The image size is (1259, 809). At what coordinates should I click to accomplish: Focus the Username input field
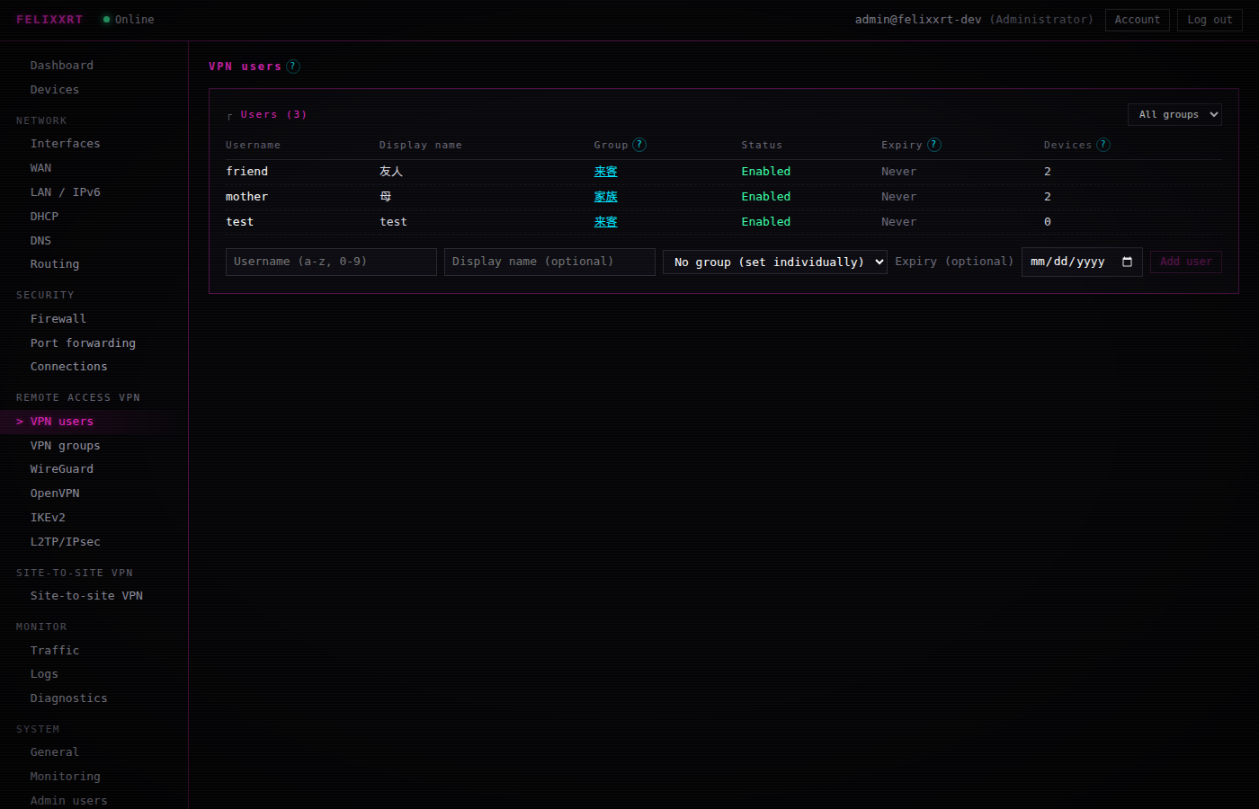[x=331, y=262]
